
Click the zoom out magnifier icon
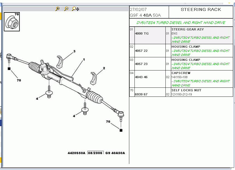(x=66, y=9)
